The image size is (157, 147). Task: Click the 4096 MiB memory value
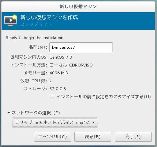[x=59, y=73]
